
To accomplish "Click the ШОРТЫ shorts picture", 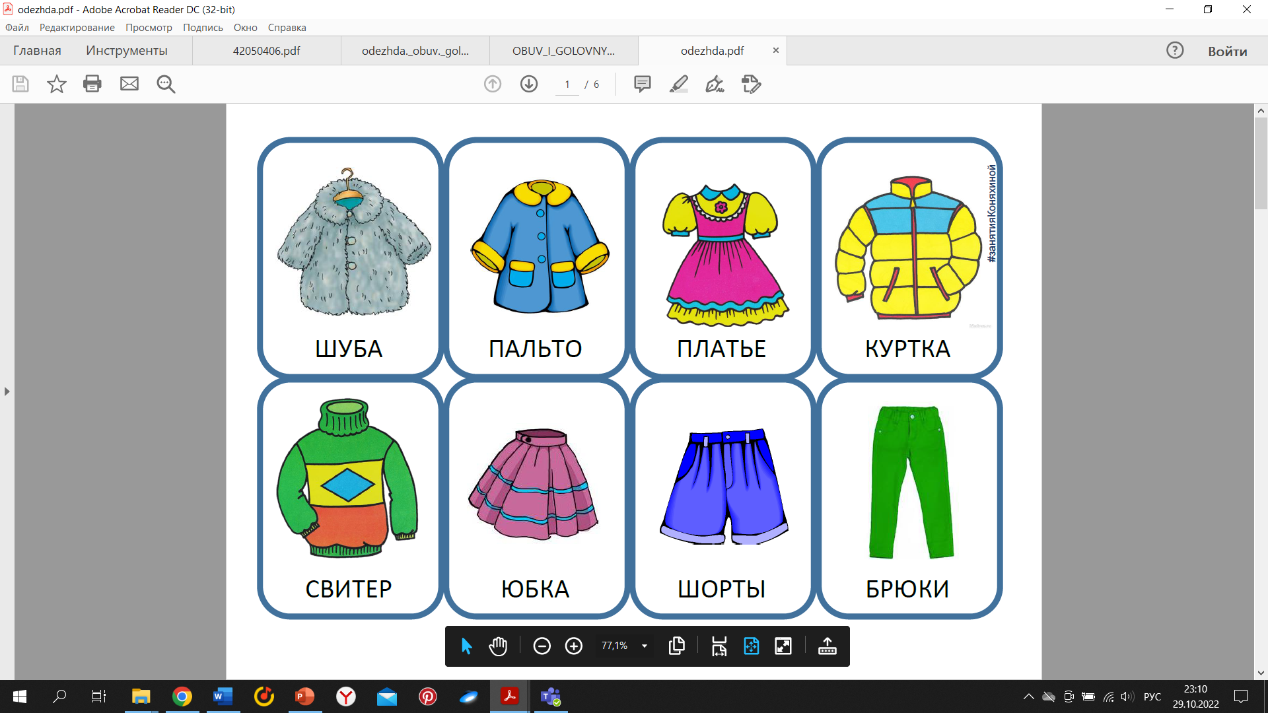I will click(724, 487).
